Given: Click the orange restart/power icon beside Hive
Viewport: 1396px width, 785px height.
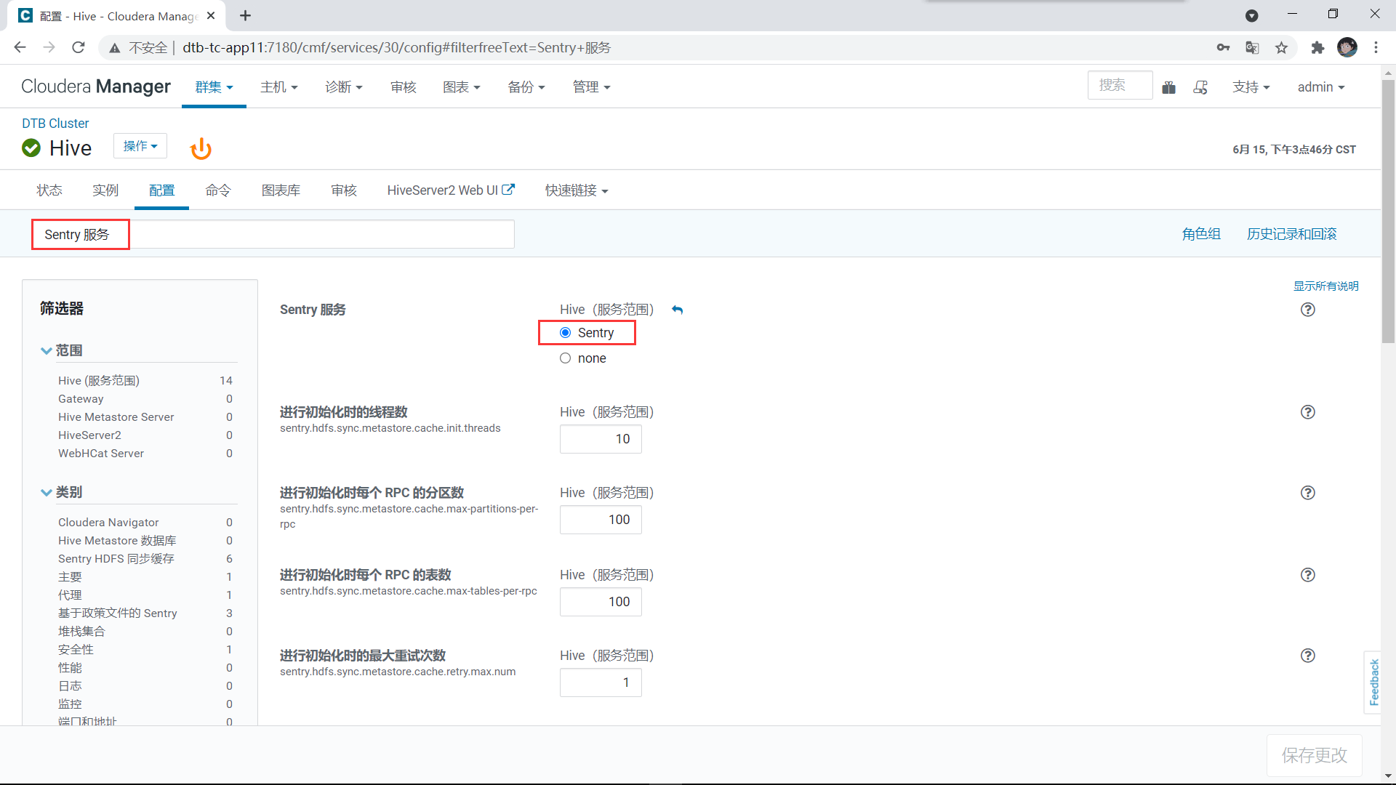Looking at the screenshot, I should (x=201, y=148).
